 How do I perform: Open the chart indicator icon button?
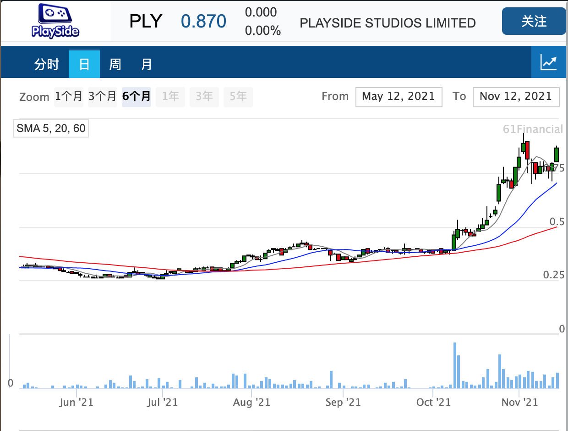pos(549,62)
